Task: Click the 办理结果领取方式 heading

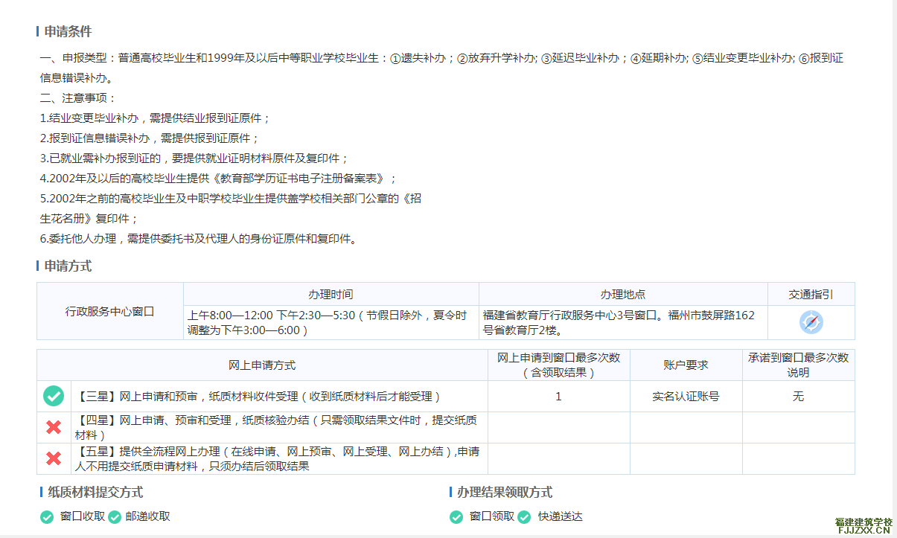Action: point(505,492)
